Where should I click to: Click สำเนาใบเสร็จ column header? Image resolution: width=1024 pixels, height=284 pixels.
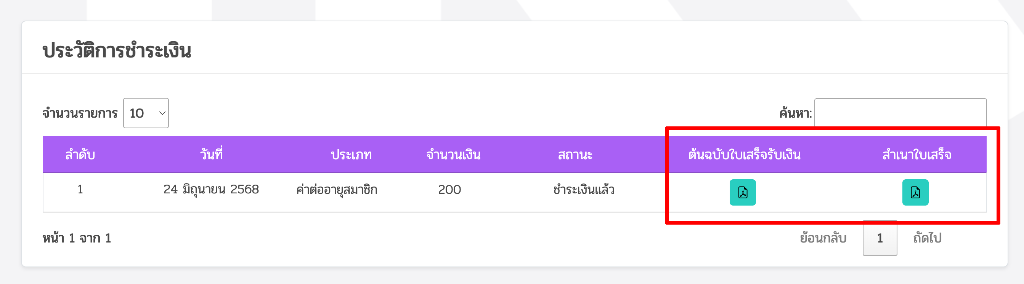[916, 155]
